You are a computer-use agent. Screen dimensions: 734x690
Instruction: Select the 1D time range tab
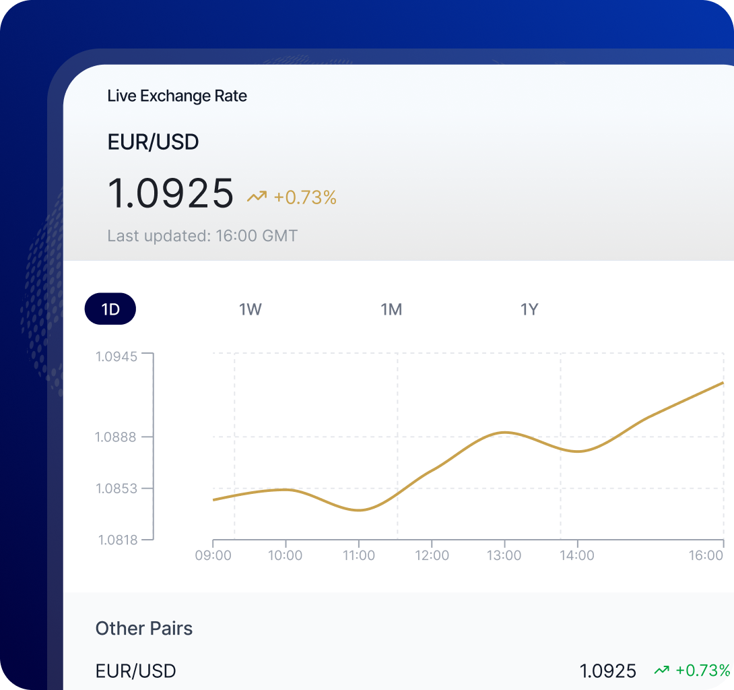coord(110,309)
